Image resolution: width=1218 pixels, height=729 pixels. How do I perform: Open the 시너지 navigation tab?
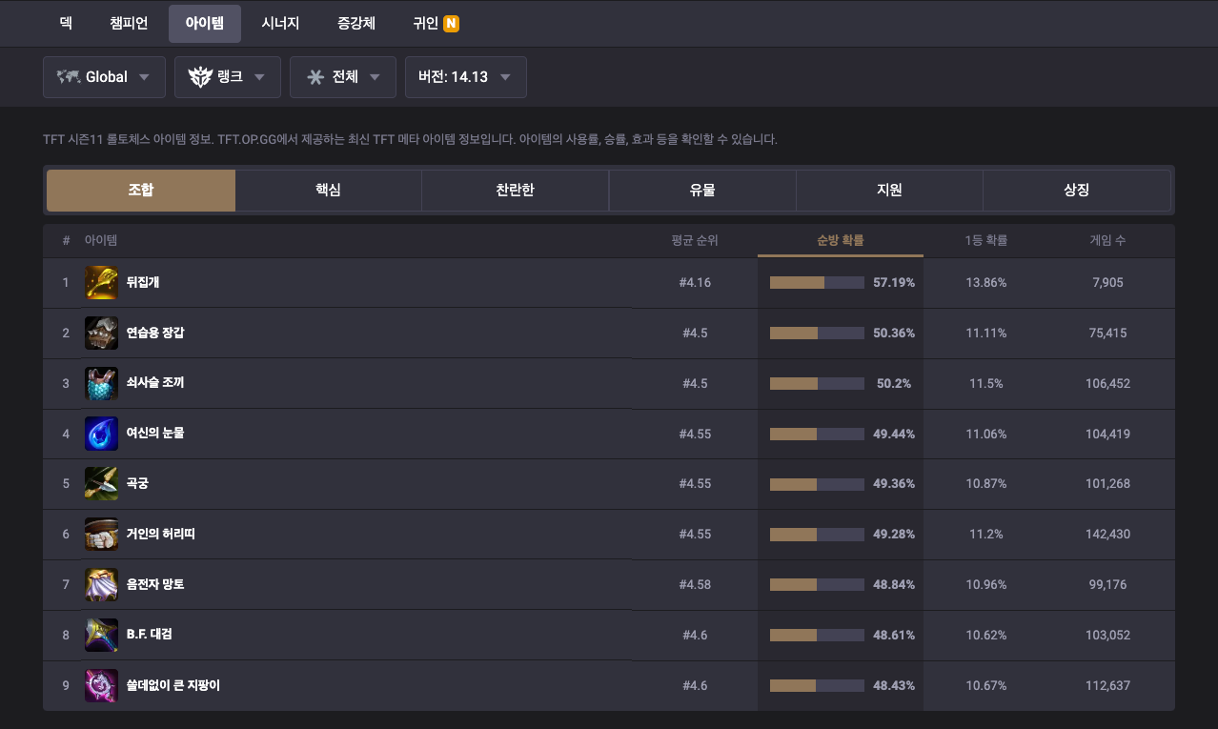pos(280,24)
